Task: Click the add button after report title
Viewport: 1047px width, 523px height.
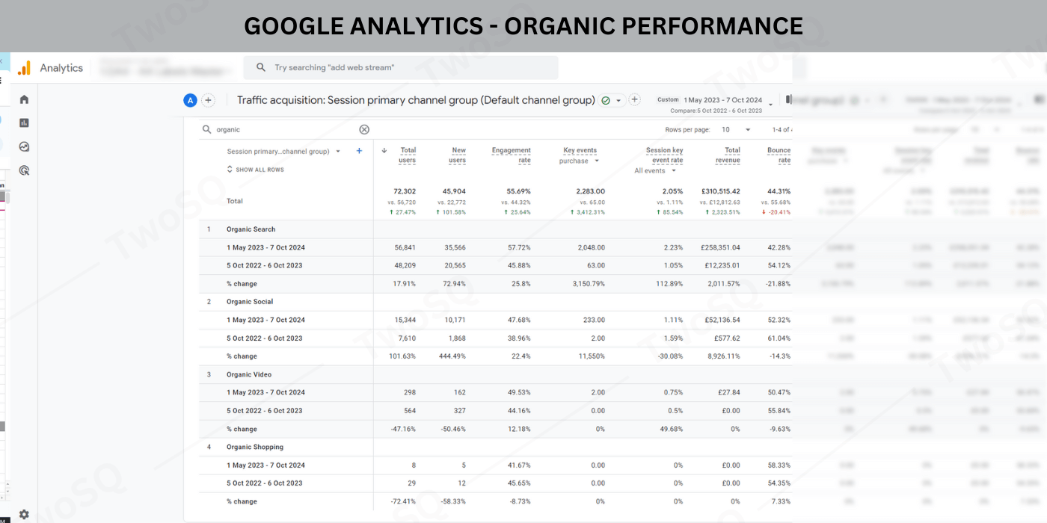Action: click(634, 99)
